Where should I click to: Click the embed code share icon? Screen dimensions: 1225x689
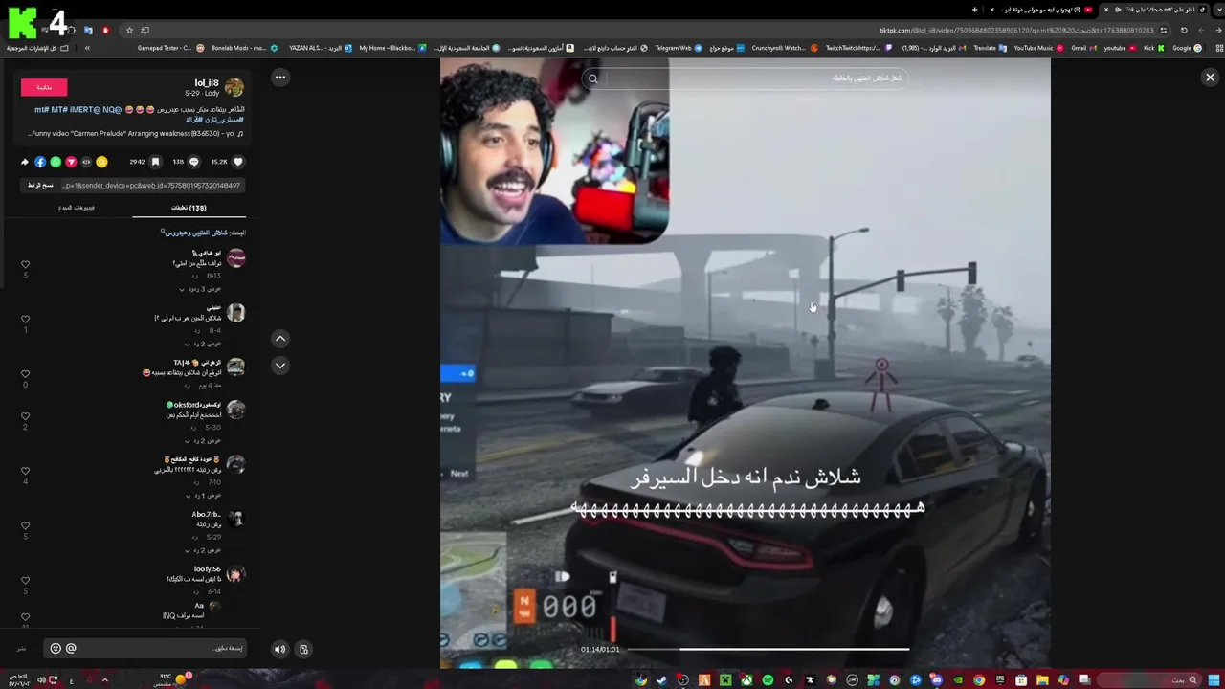86,162
